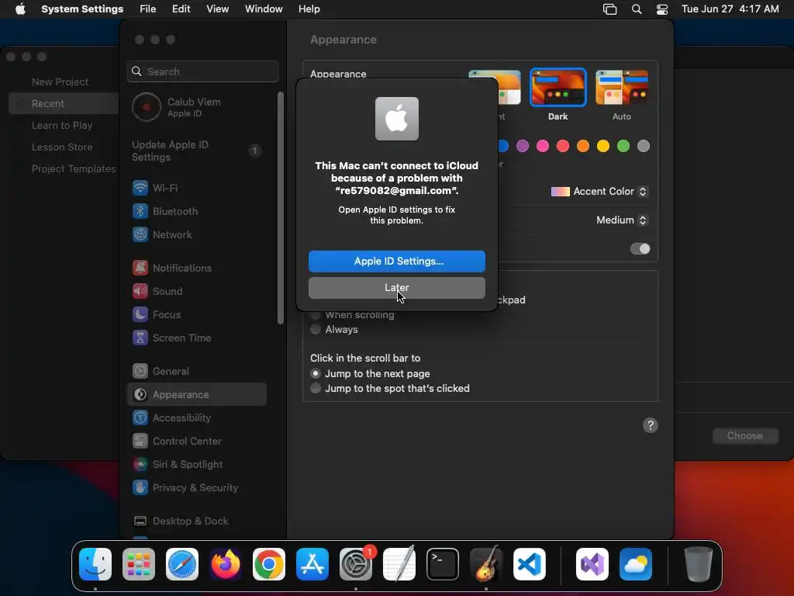This screenshot has width=794, height=596.
Task: Choose the Auto appearance thumbnail
Action: [x=622, y=88]
